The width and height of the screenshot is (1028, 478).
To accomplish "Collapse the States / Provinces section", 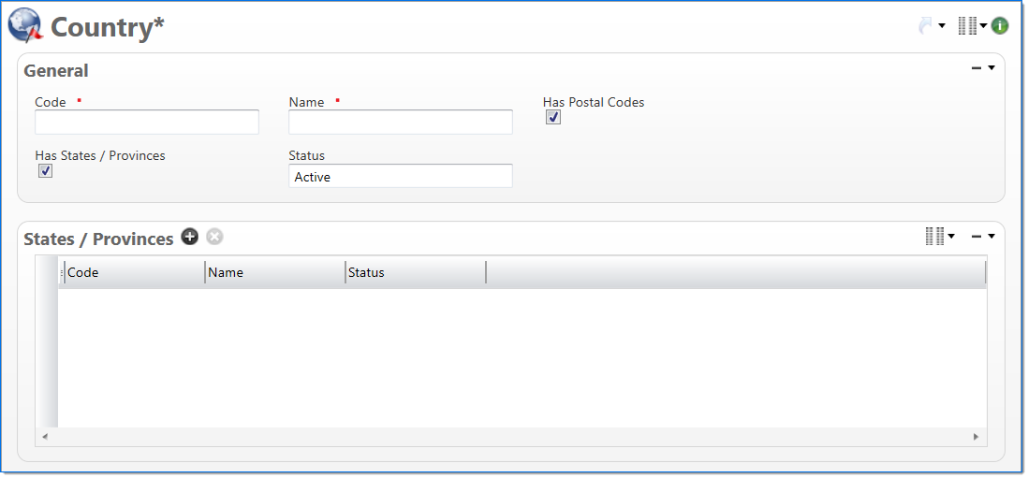I will pyautogui.click(x=977, y=237).
